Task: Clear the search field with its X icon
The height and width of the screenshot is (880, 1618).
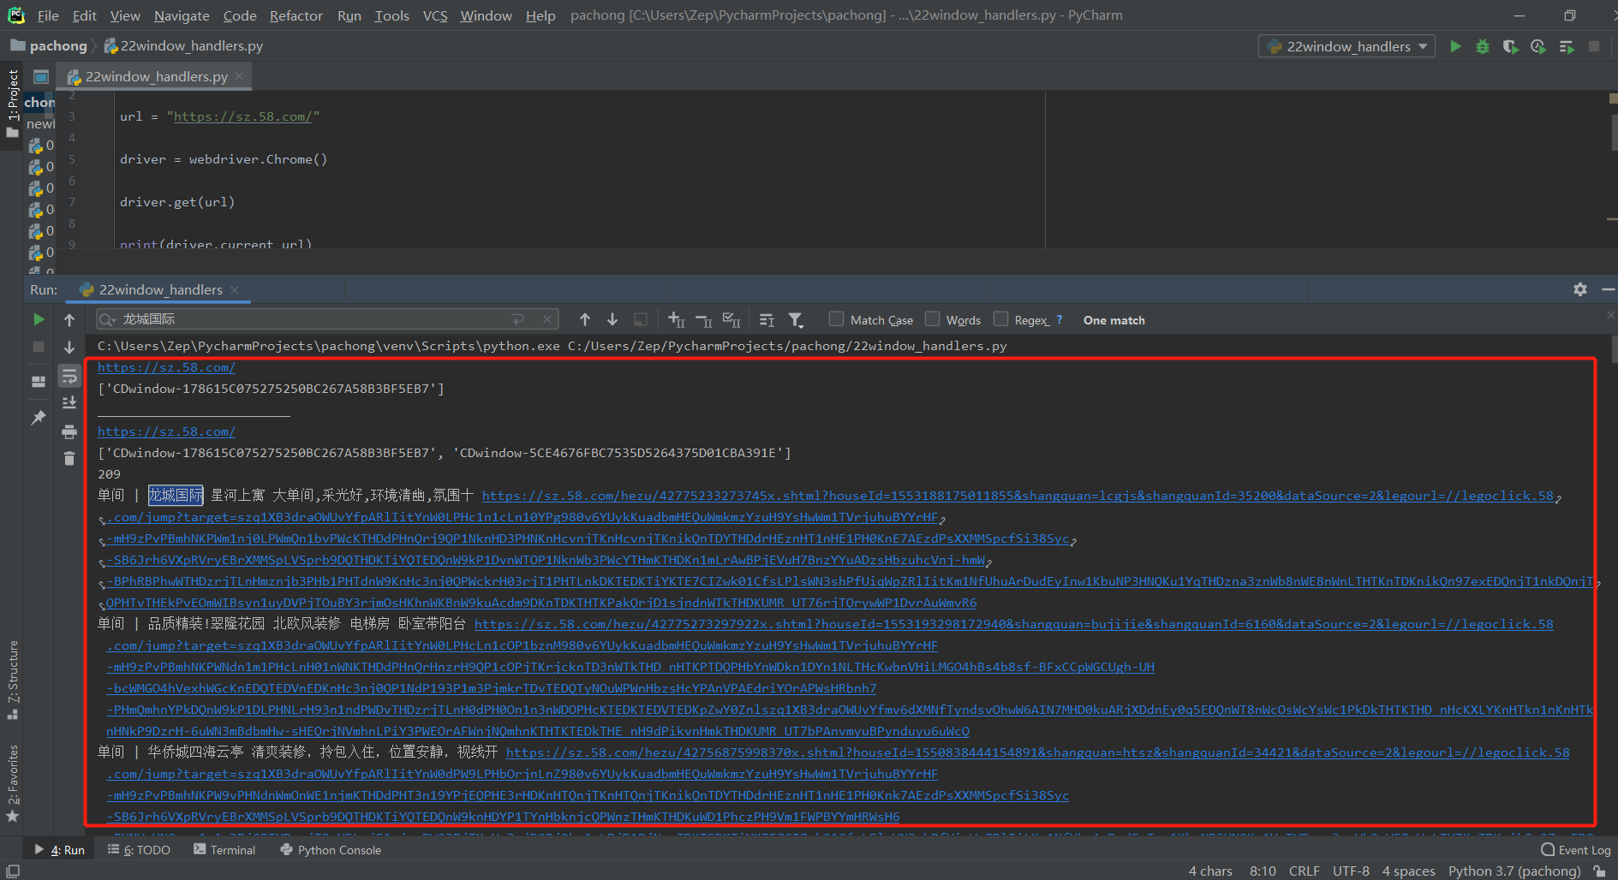Action: (x=547, y=319)
